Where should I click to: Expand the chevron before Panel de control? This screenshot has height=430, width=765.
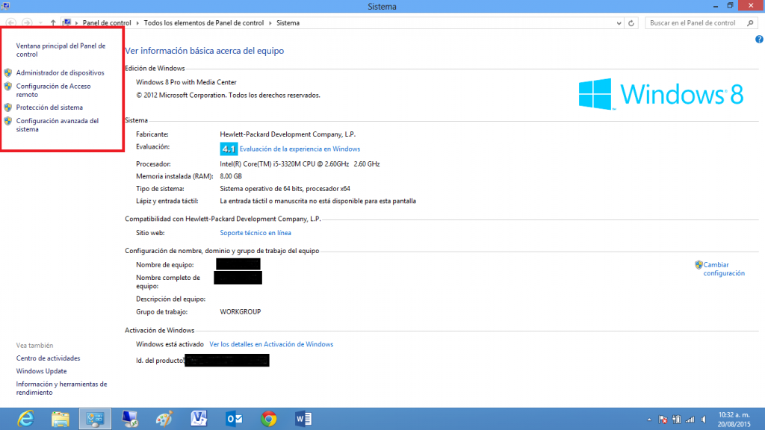click(x=77, y=23)
